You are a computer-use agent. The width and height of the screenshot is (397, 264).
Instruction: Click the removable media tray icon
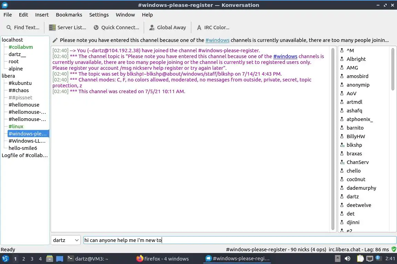pos(337,259)
